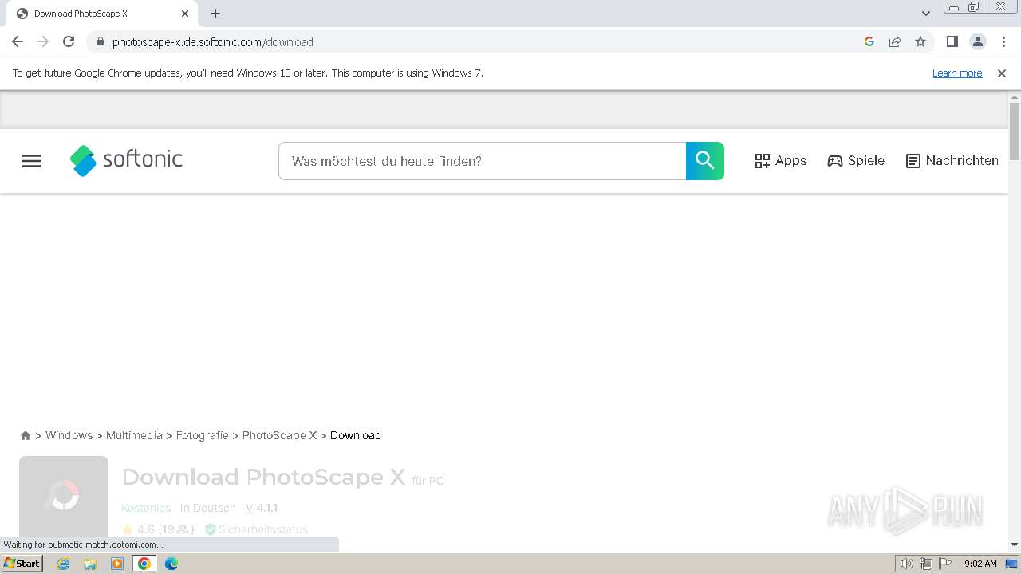Switch to Chrome taskbar button
The image size is (1021, 574).
(x=144, y=564)
